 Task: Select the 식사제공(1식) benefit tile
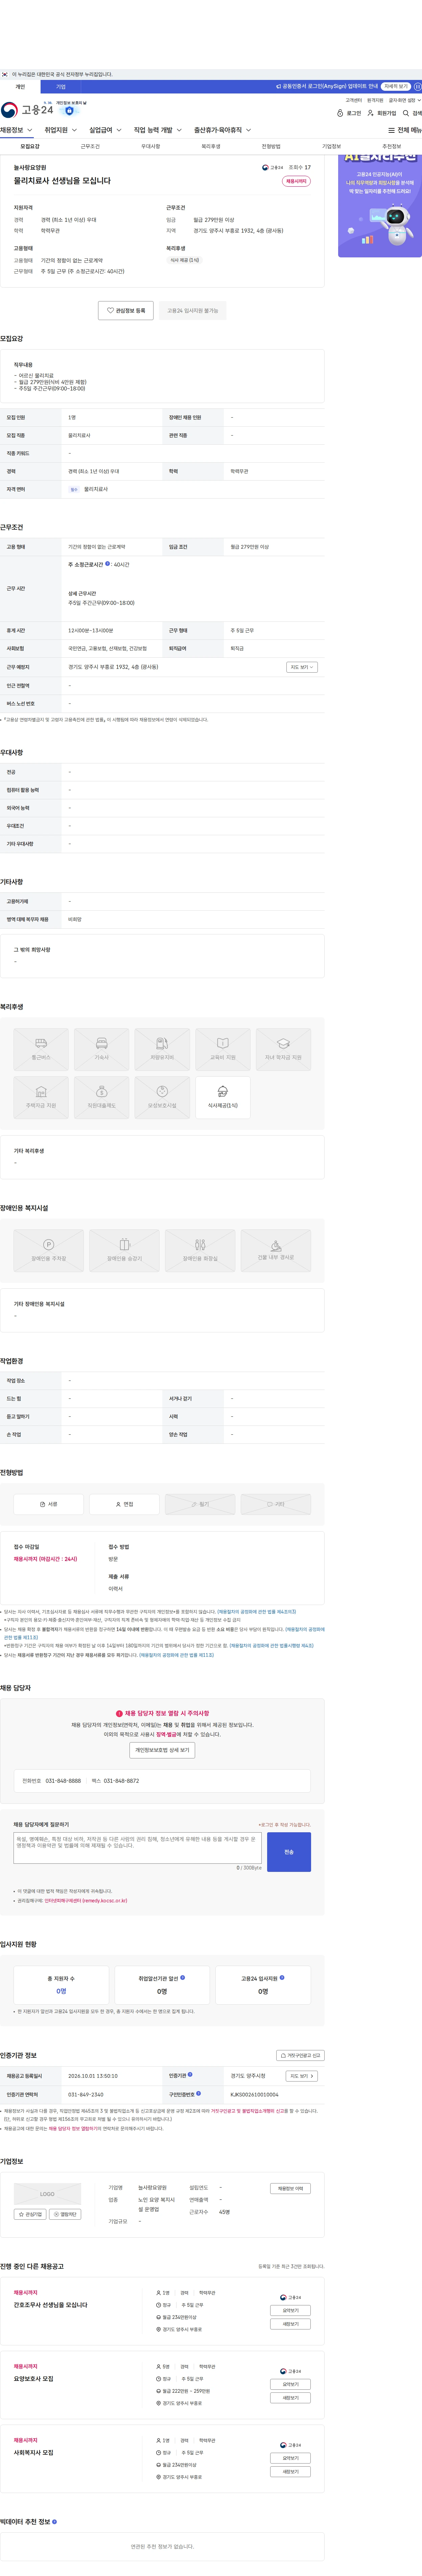(x=222, y=1097)
